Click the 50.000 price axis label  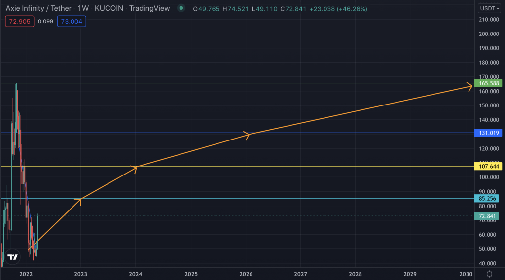[x=487, y=249]
